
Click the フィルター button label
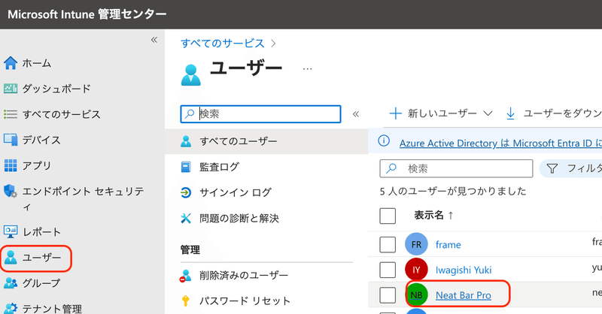tap(585, 168)
